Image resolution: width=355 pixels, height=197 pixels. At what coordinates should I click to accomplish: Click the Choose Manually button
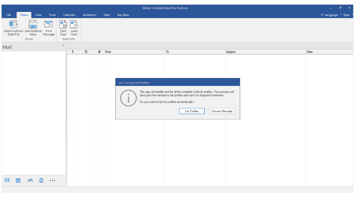tap(222, 111)
